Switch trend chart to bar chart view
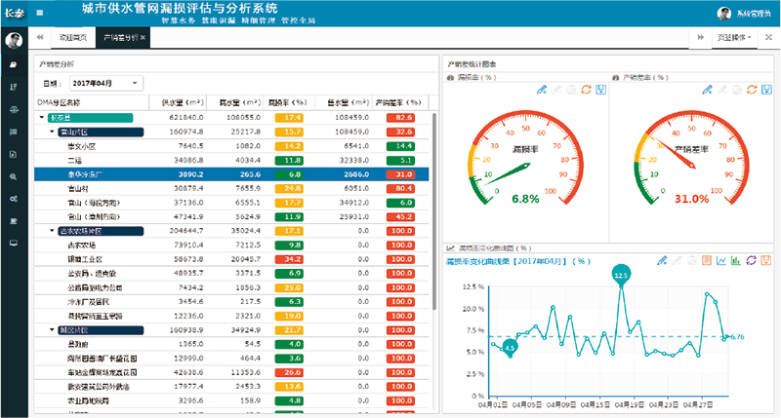Image resolution: width=781 pixels, height=418 pixels. (x=736, y=261)
